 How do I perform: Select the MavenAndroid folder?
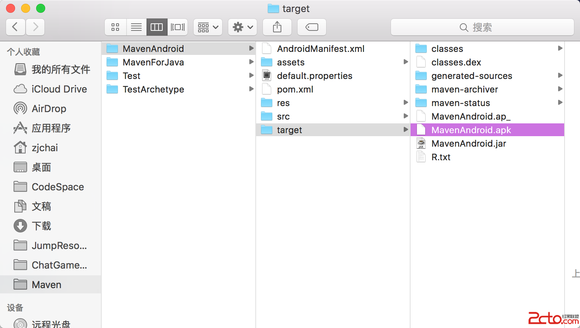click(x=179, y=49)
